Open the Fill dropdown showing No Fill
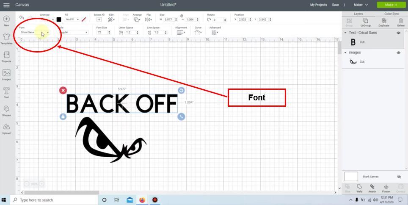The height and width of the screenshot is (205, 408). coord(72,19)
